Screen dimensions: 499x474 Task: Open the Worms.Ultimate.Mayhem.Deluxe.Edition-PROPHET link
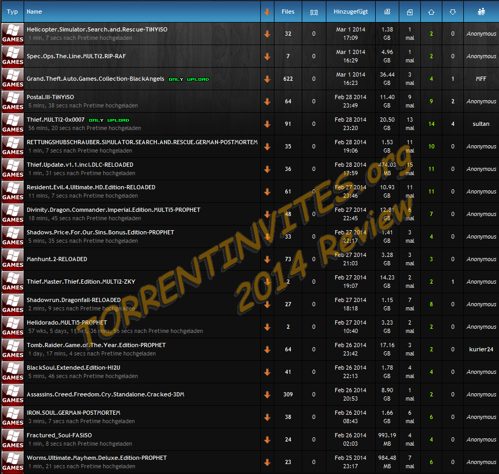[97, 458]
